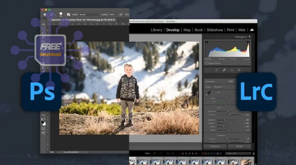296x165 pixels.
Task: Click the Highlights slider handle
Action: [x=224, y=120]
